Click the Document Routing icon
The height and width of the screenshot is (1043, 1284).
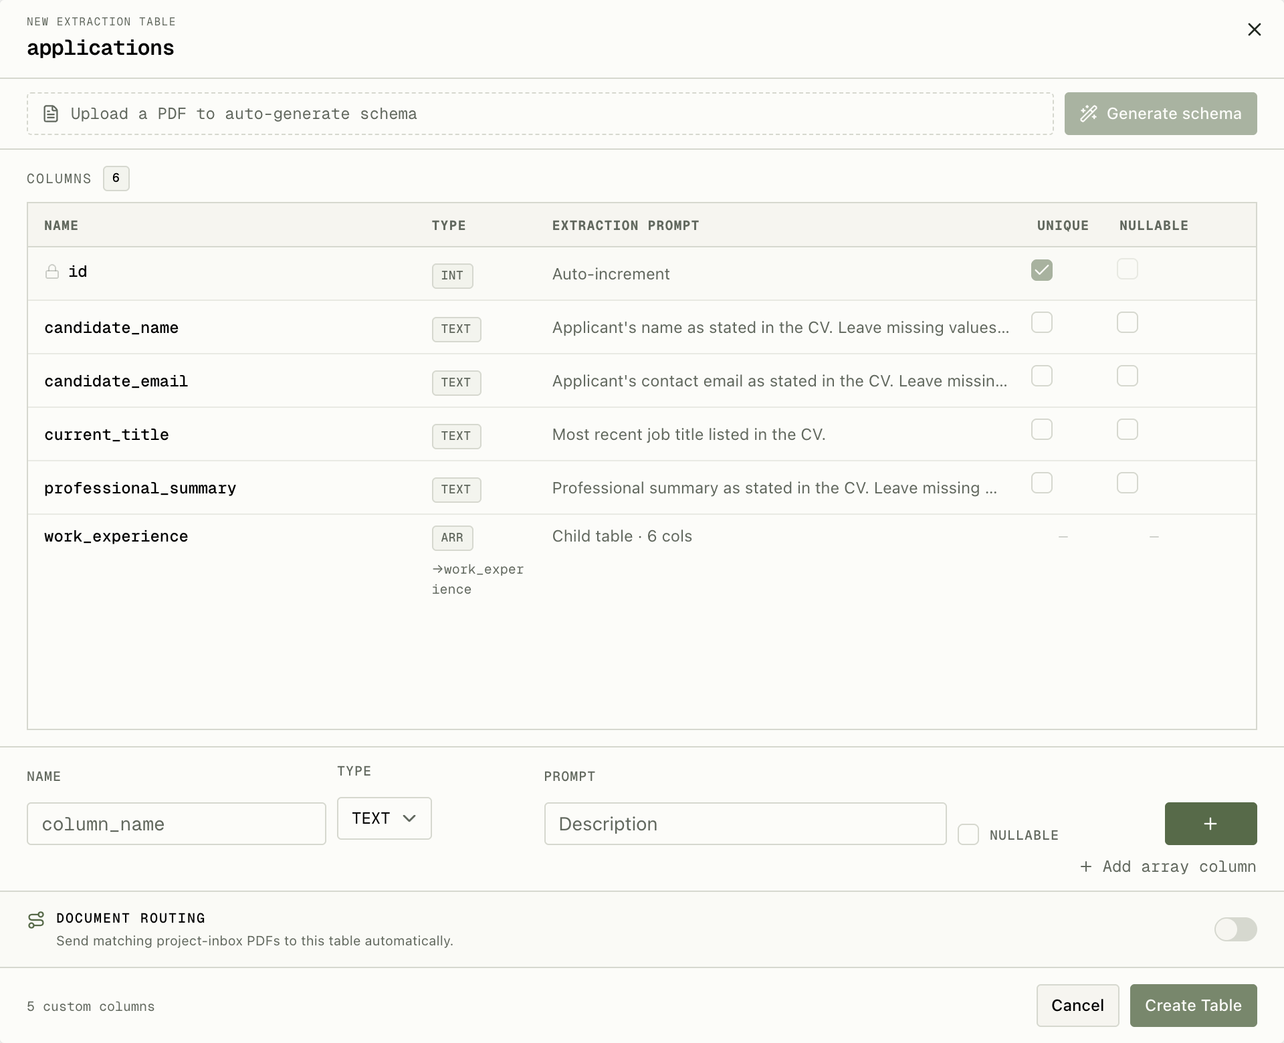click(x=36, y=920)
